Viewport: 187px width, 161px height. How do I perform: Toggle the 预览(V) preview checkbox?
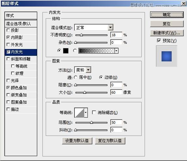[159, 40]
